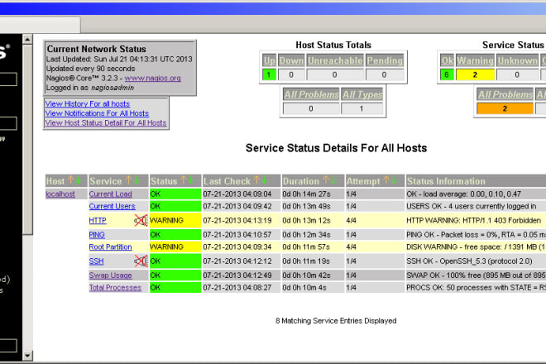This screenshot has height=364, width=546.
Task: Filter hosts by Down status header
Action: pos(291,60)
